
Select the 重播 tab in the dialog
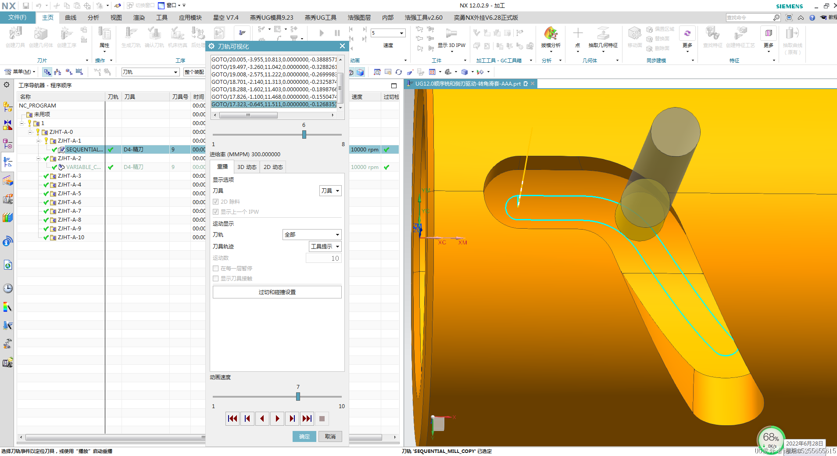coord(222,167)
